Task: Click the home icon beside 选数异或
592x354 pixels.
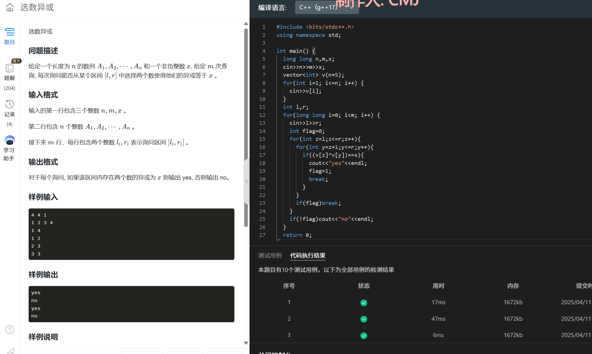Action: coord(10,7)
